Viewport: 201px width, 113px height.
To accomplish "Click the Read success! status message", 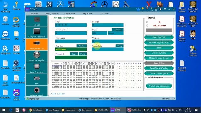I will 58,94.
